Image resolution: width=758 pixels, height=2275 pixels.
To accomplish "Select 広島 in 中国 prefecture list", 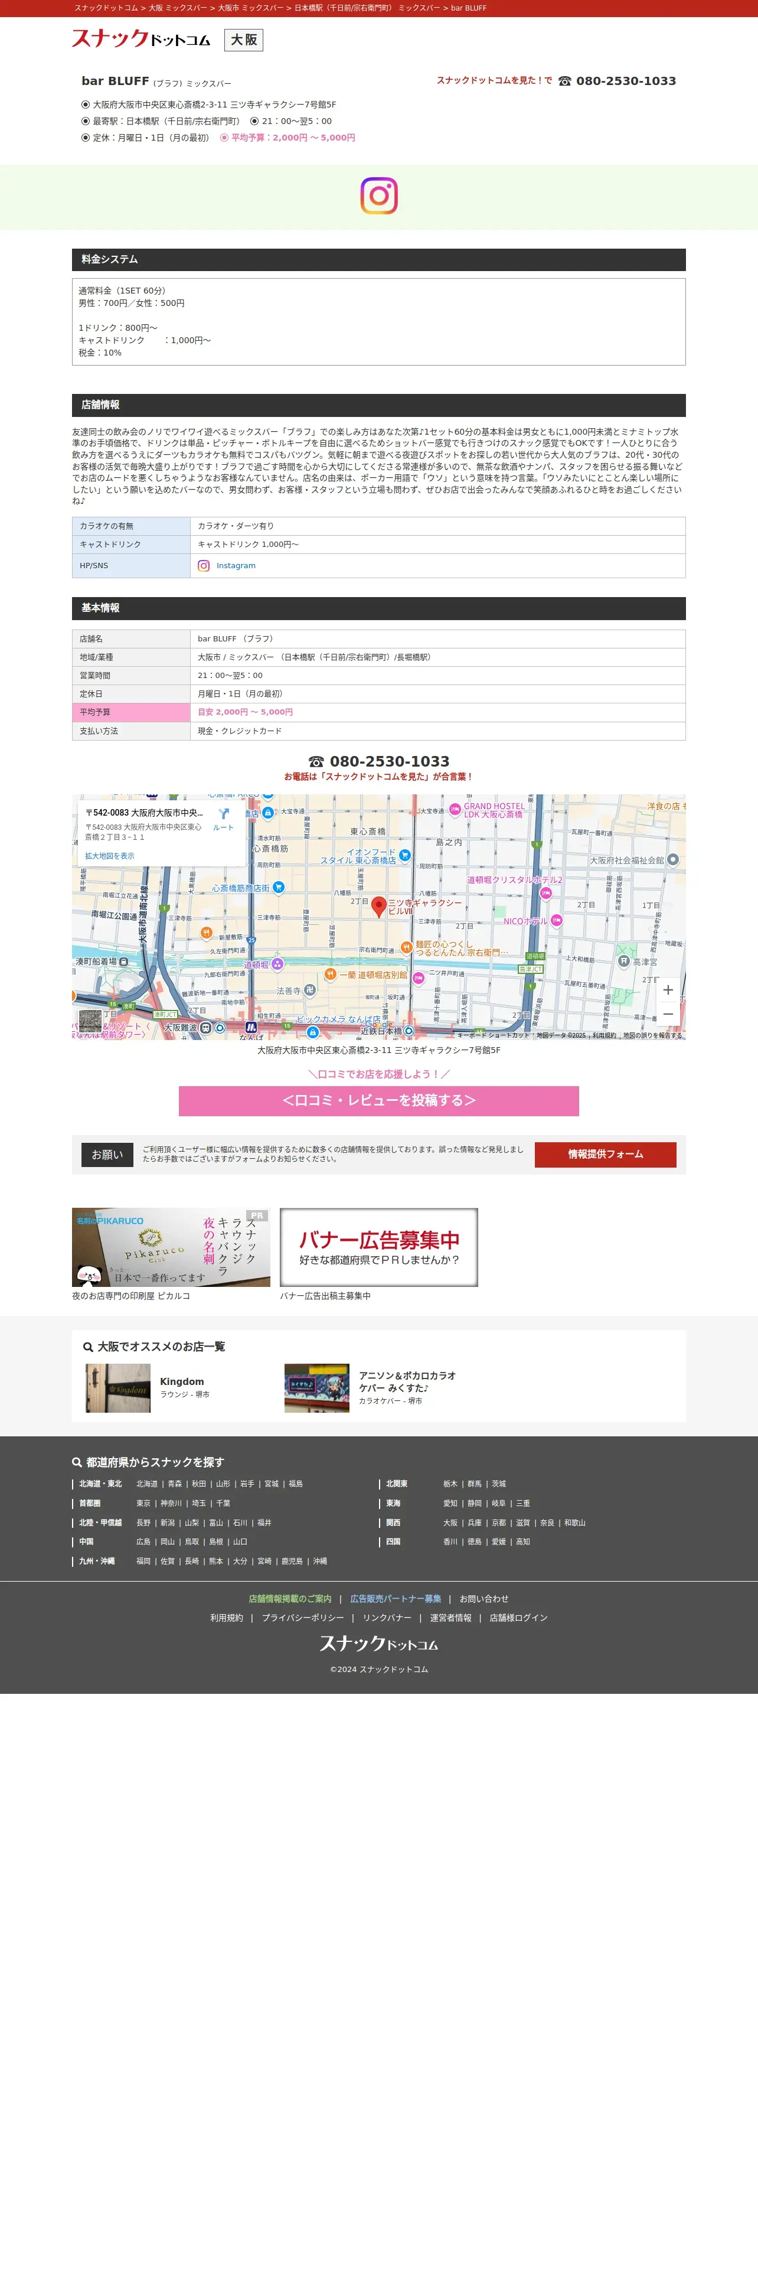I will 143,1542.
